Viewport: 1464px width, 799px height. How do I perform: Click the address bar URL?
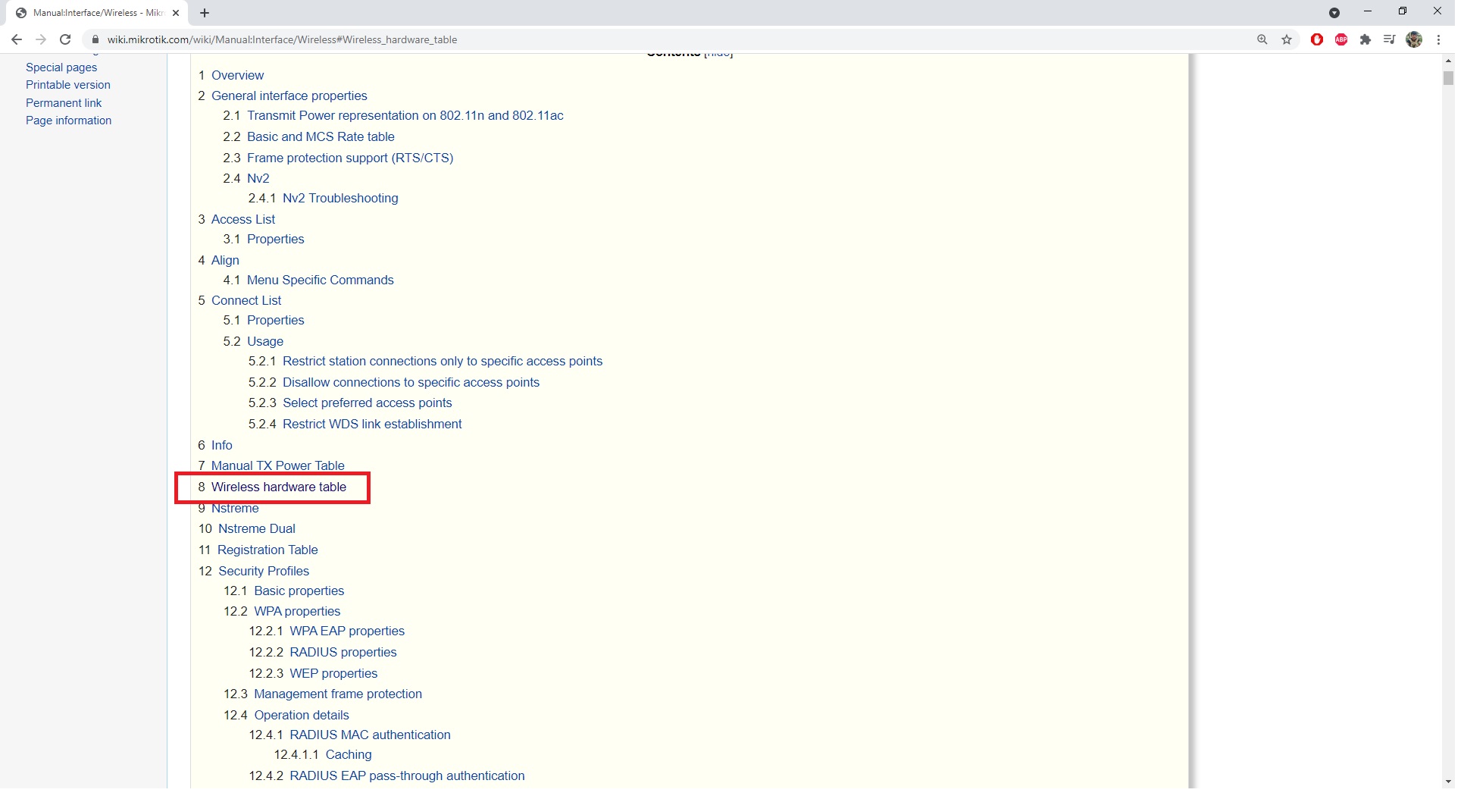coord(283,39)
